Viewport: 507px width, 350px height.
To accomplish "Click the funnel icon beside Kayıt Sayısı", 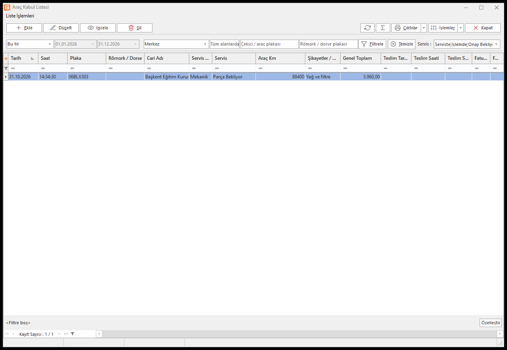I will click(x=72, y=334).
